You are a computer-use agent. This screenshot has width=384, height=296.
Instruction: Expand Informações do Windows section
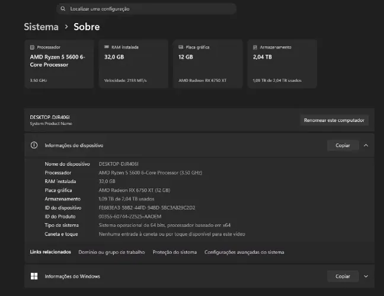366,276
